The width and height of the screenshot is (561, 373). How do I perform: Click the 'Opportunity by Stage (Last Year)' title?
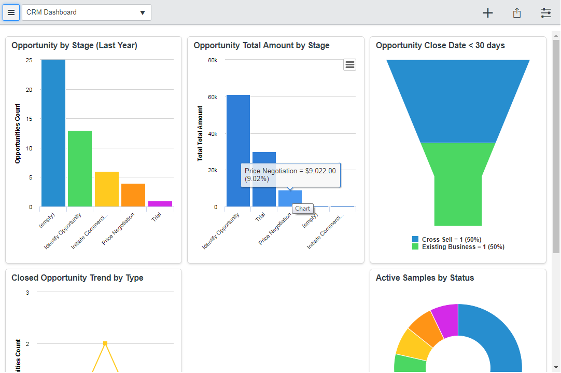(x=75, y=46)
